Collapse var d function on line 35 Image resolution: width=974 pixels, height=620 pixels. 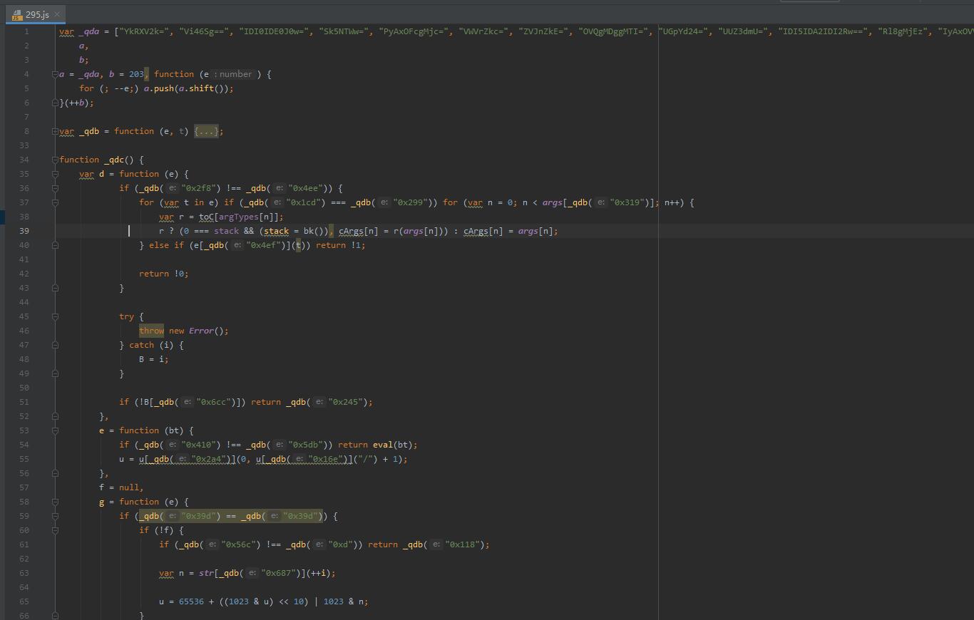(x=55, y=174)
